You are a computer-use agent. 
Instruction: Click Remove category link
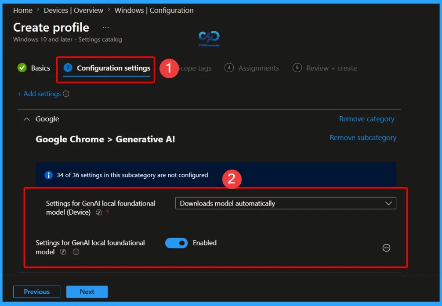pyautogui.click(x=366, y=119)
